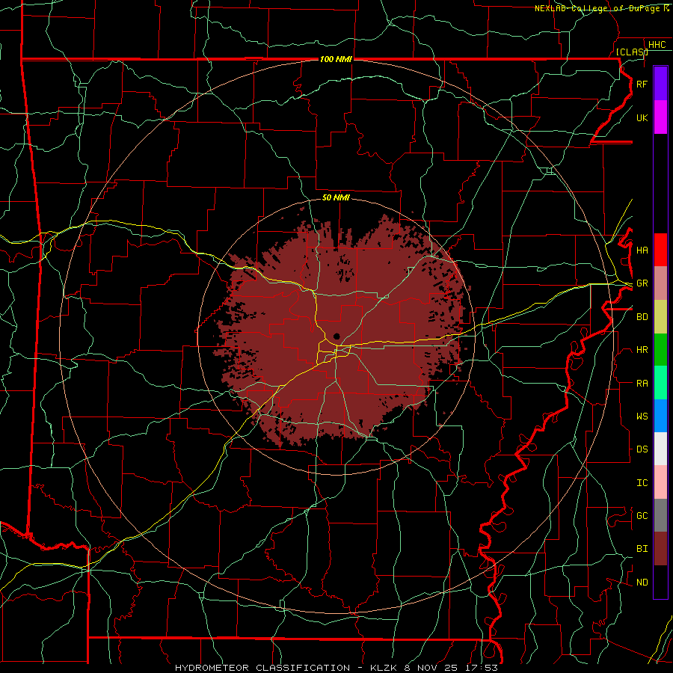
Task: Click the GC legend label
Action: tap(642, 516)
